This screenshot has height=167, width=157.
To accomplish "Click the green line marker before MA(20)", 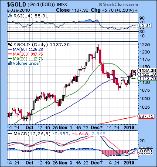I will click(x=10, y=59).
